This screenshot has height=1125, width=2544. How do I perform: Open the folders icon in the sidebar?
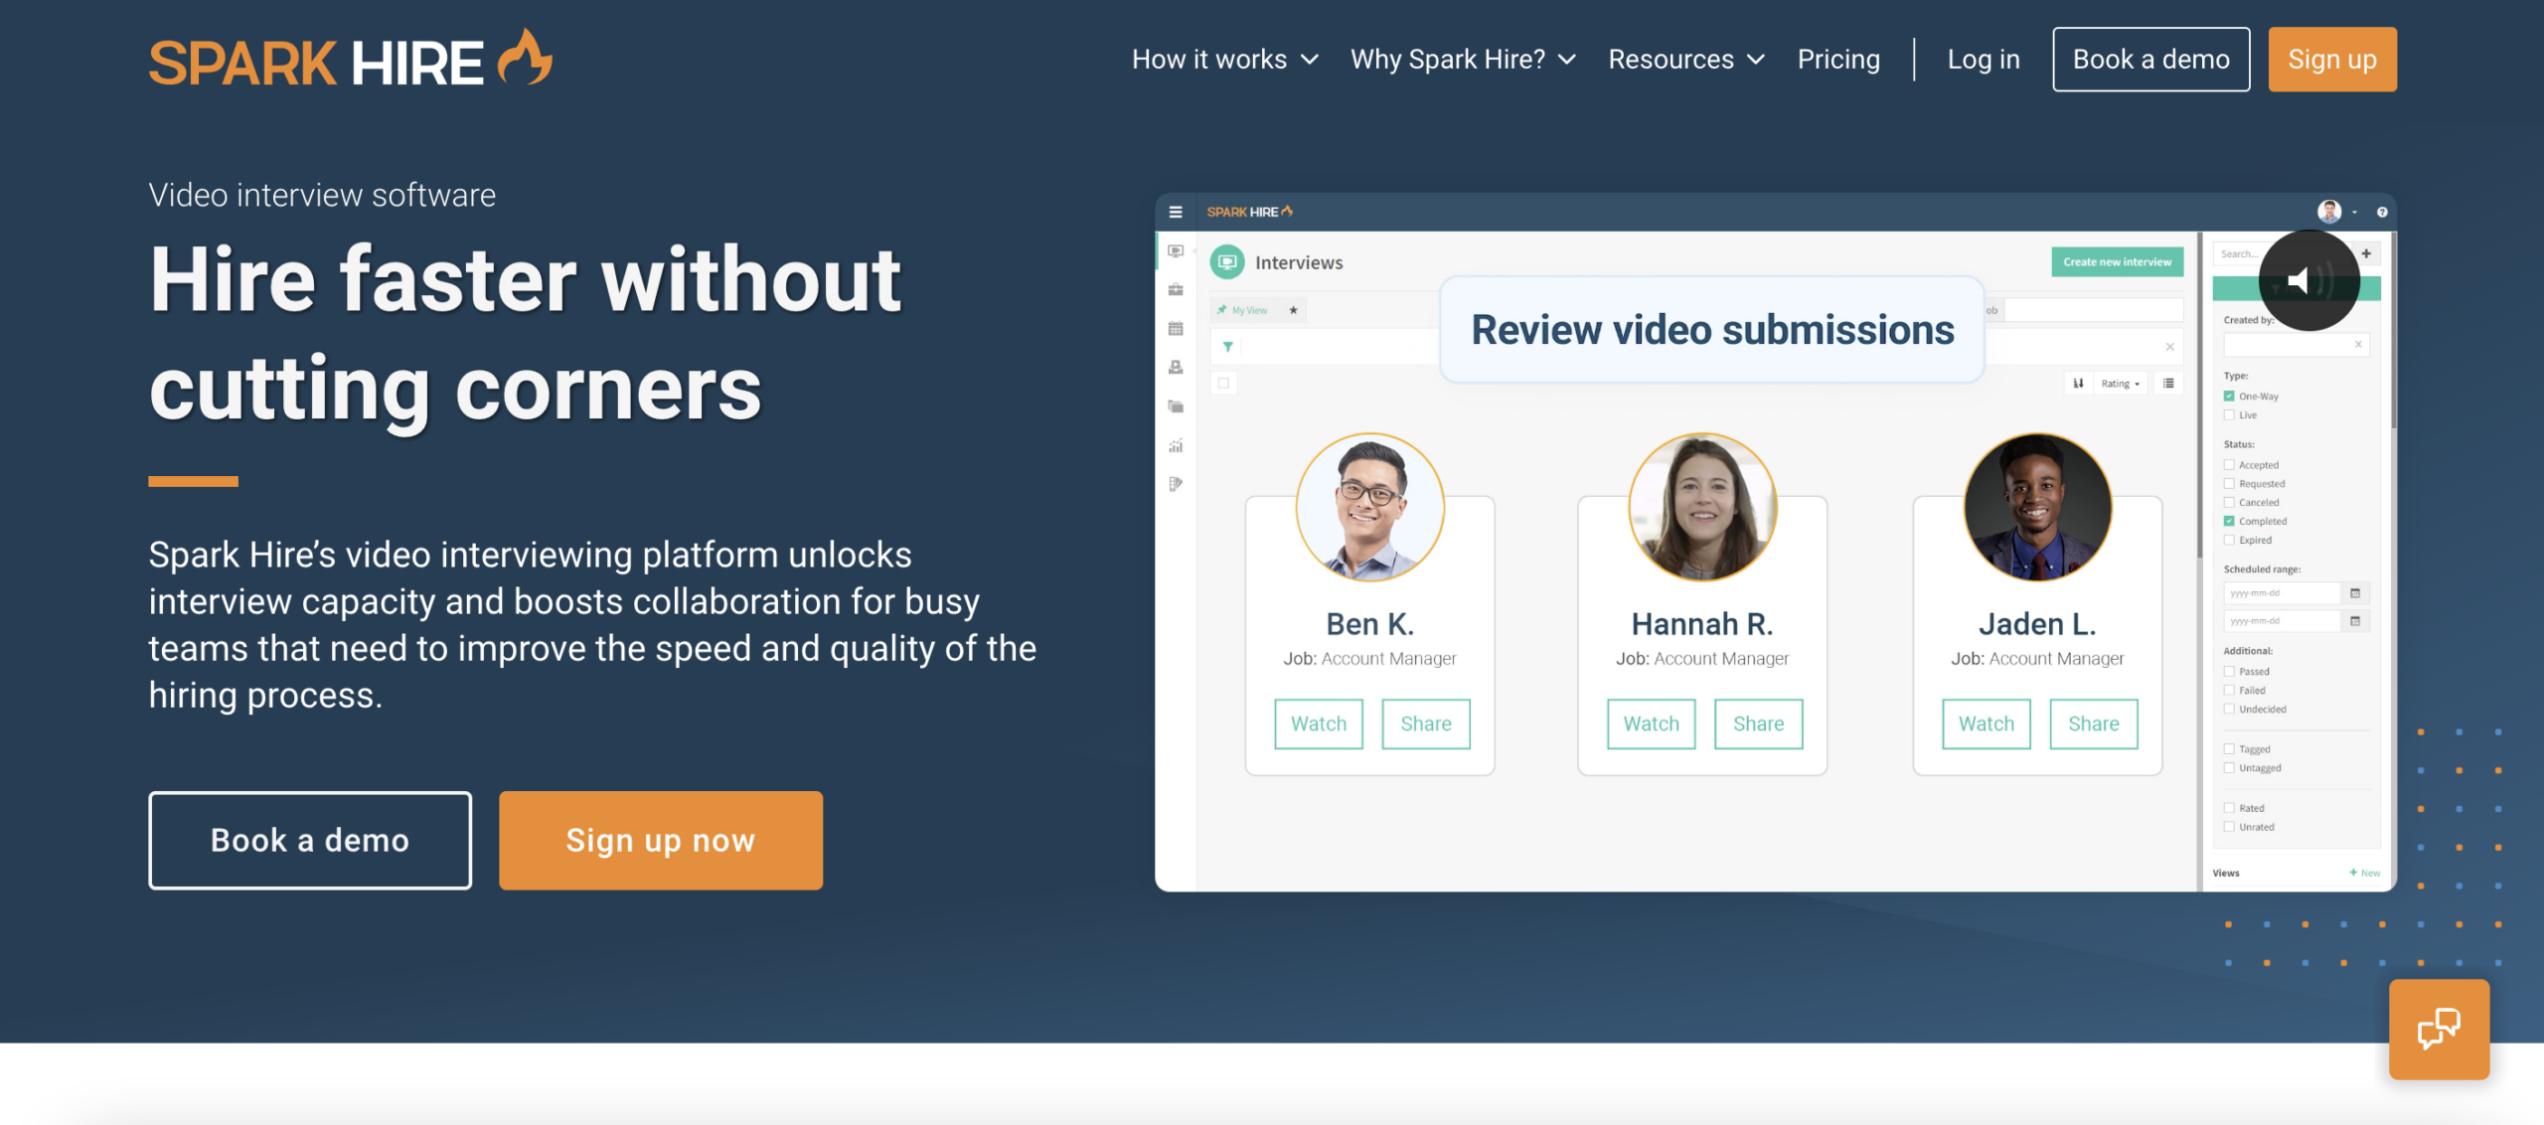click(x=1176, y=403)
